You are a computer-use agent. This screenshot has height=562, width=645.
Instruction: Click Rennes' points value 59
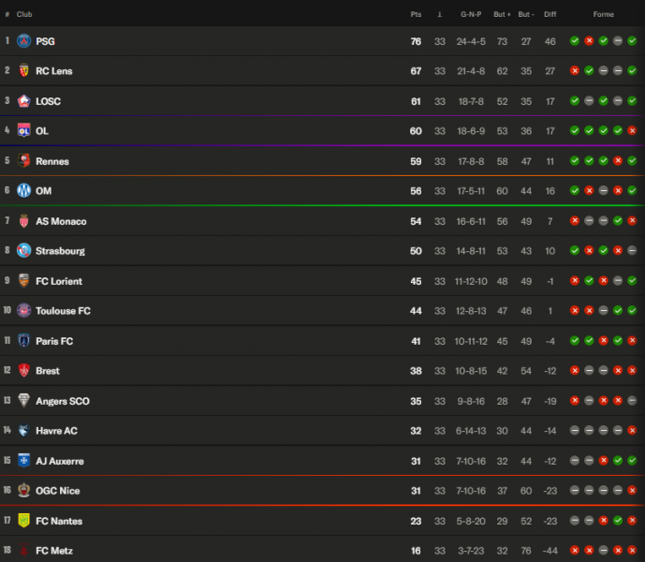416,161
